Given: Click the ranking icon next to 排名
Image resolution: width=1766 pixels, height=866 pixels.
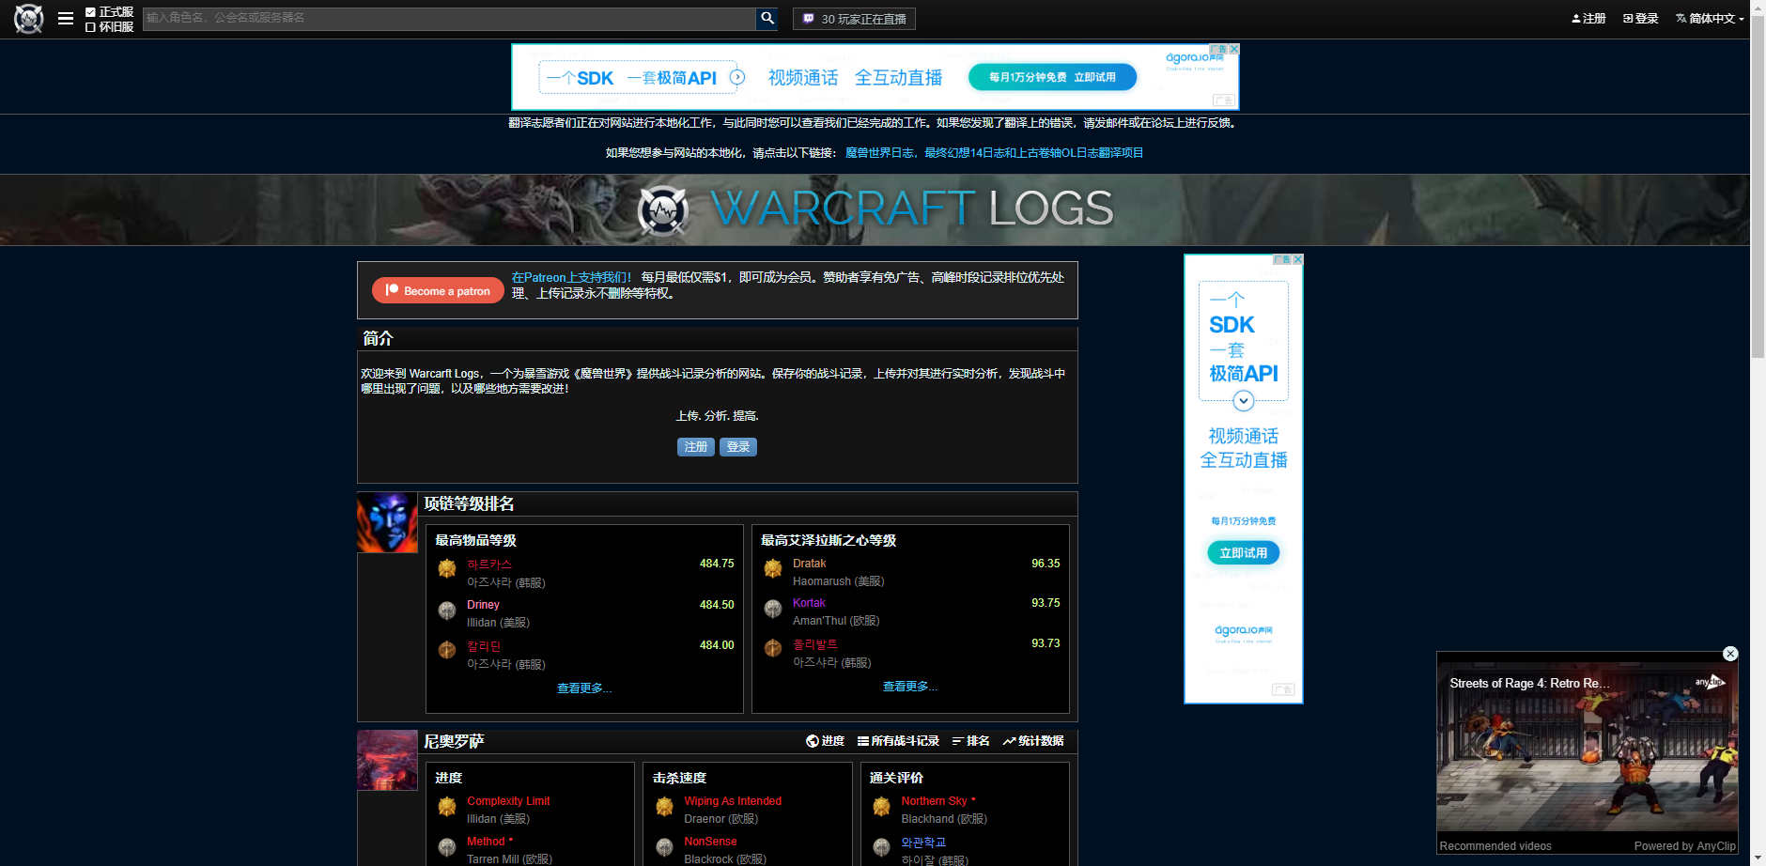Looking at the screenshot, I should tap(958, 741).
